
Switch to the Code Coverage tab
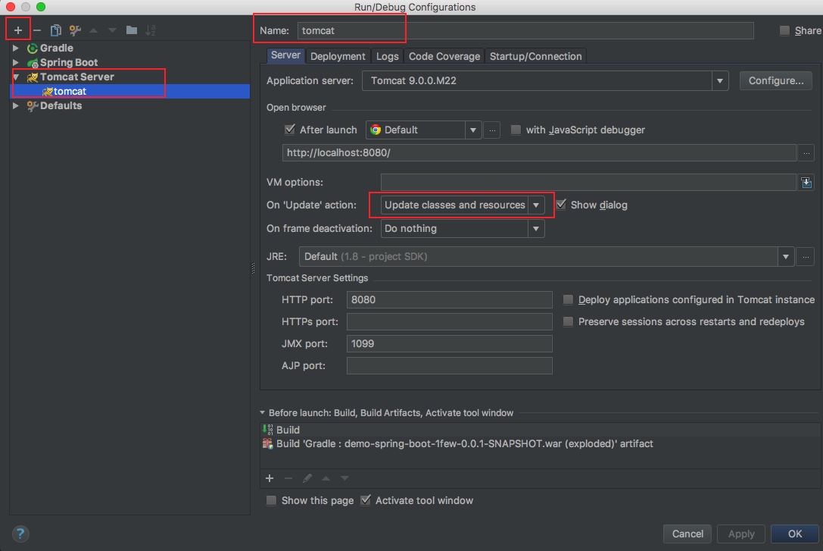[444, 56]
